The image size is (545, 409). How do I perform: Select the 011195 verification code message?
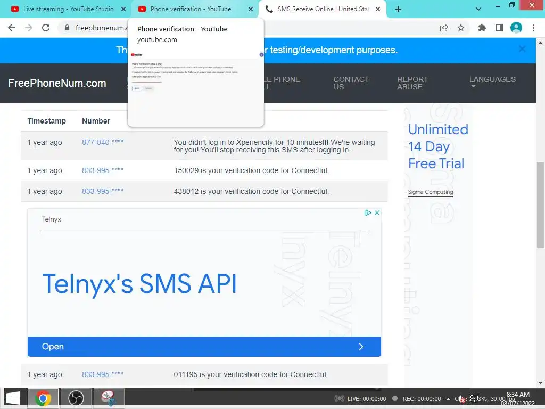tap(251, 374)
